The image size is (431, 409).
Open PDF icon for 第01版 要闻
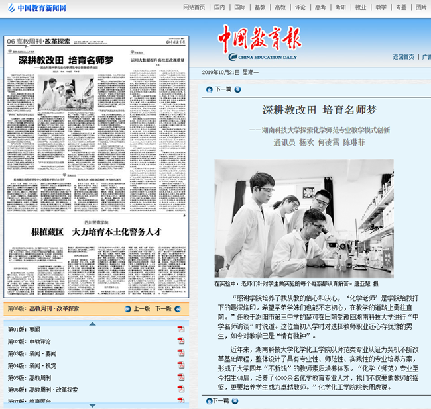tap(180, 330)
